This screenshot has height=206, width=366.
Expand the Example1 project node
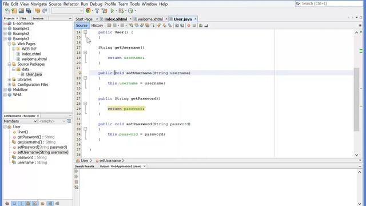(5, 29)
